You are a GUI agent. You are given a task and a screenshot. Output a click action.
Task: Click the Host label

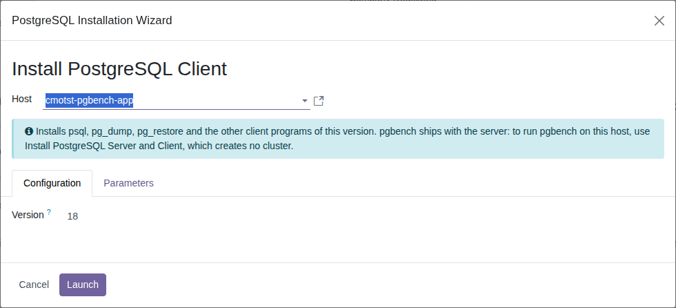pyautogui.click(x=22, y=99)
